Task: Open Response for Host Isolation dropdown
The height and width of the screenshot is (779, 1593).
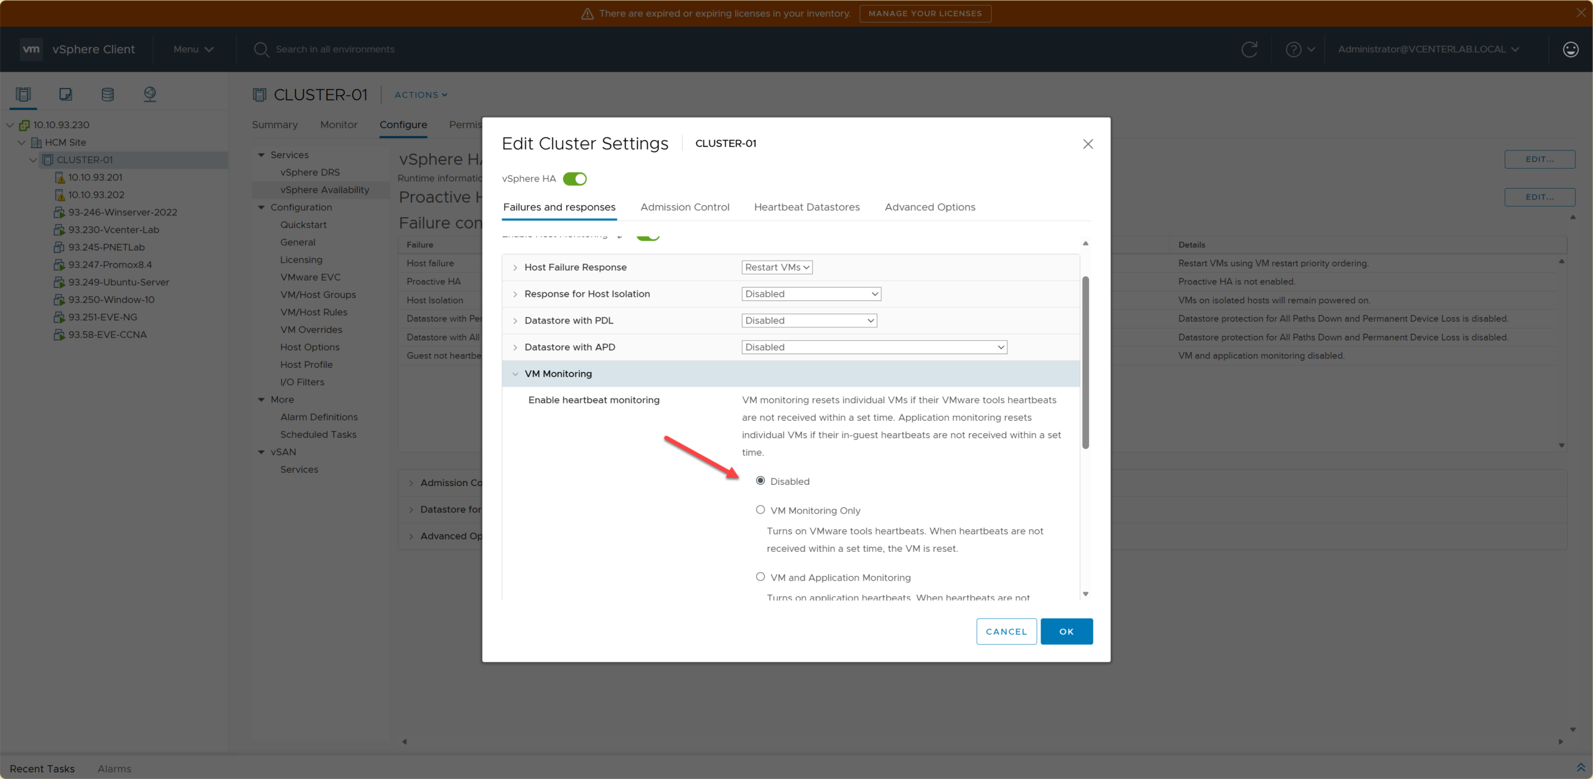Action: [811, 294]
